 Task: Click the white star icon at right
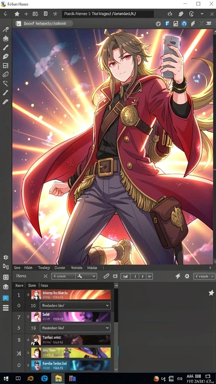pos(211,293)
